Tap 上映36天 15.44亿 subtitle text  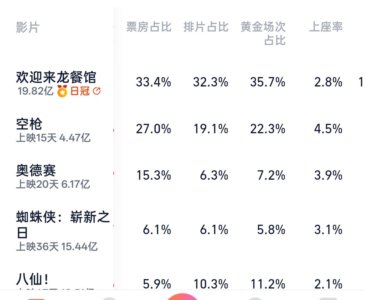(x=57, y=246)
